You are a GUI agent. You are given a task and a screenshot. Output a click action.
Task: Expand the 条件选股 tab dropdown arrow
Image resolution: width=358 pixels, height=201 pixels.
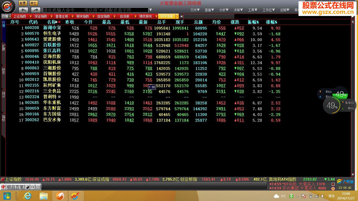pyautogui.click(x=177, y=16)
